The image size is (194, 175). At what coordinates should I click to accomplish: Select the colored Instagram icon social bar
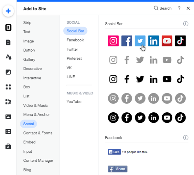pyautogui.click(x=113, y=41)
